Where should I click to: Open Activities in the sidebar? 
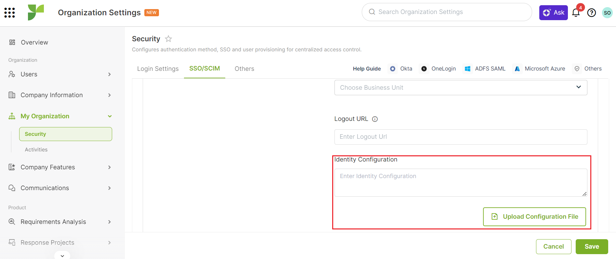pyautogui.click(x=36, y=149)
